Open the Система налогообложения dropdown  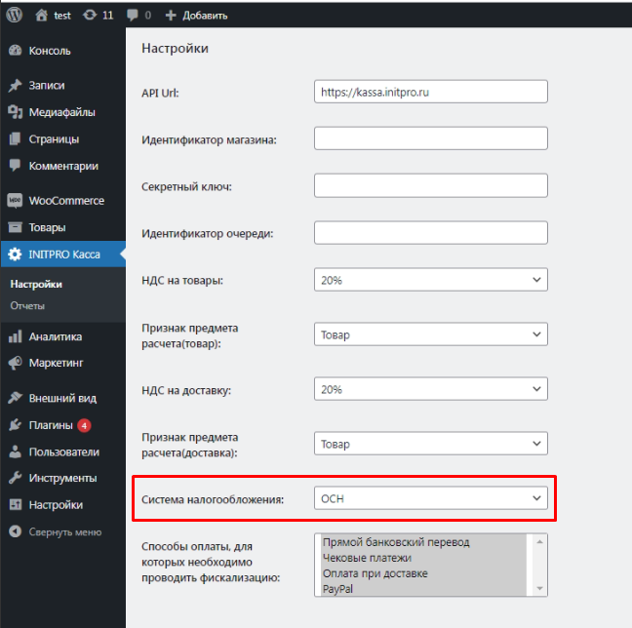click(430, 498)
